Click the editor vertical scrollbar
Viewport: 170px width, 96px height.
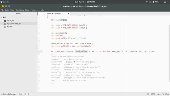pyautogui.click(x=169, y=53)
